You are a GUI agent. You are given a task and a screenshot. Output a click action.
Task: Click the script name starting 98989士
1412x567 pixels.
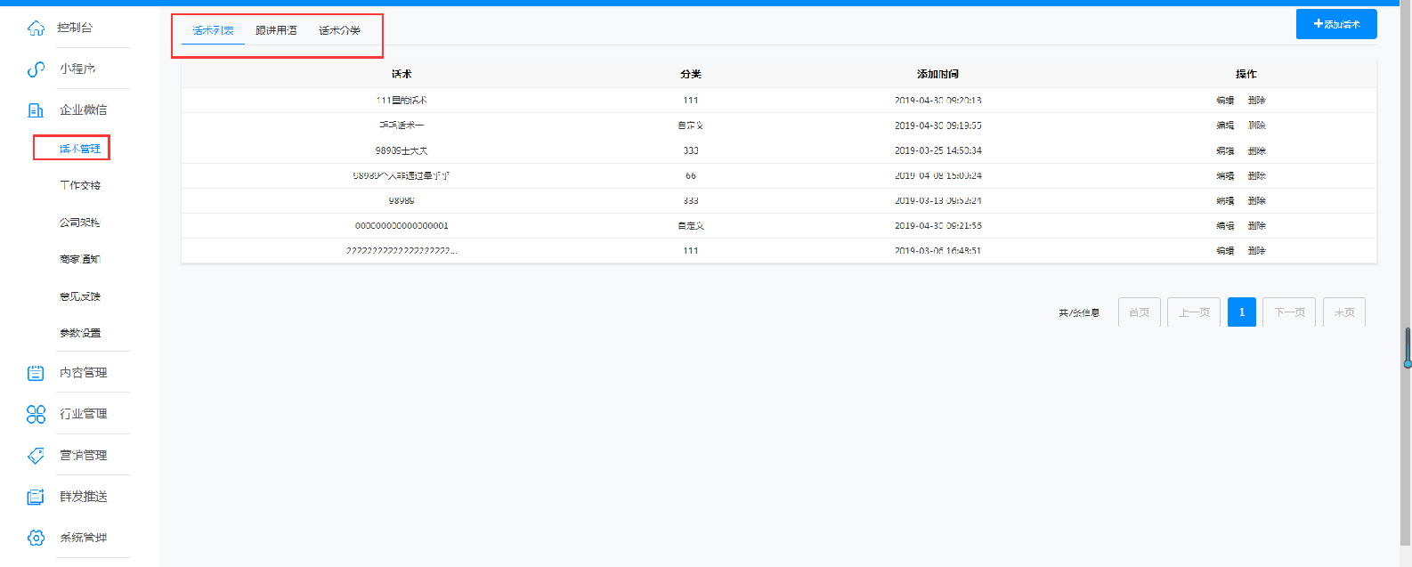click(402, 151)
